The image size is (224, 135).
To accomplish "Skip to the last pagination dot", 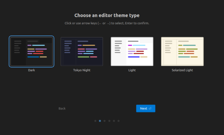I will coord(118,121).
